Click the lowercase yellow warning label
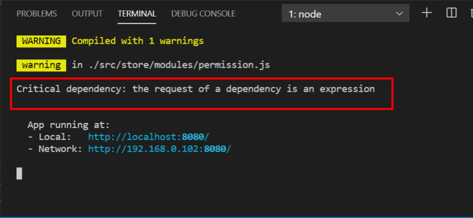The height and width of the screenshot is (218, 473). pos(42,65)
